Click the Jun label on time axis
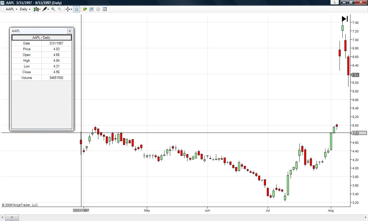This screenshot has height=221, width=368. pos(207,210)
